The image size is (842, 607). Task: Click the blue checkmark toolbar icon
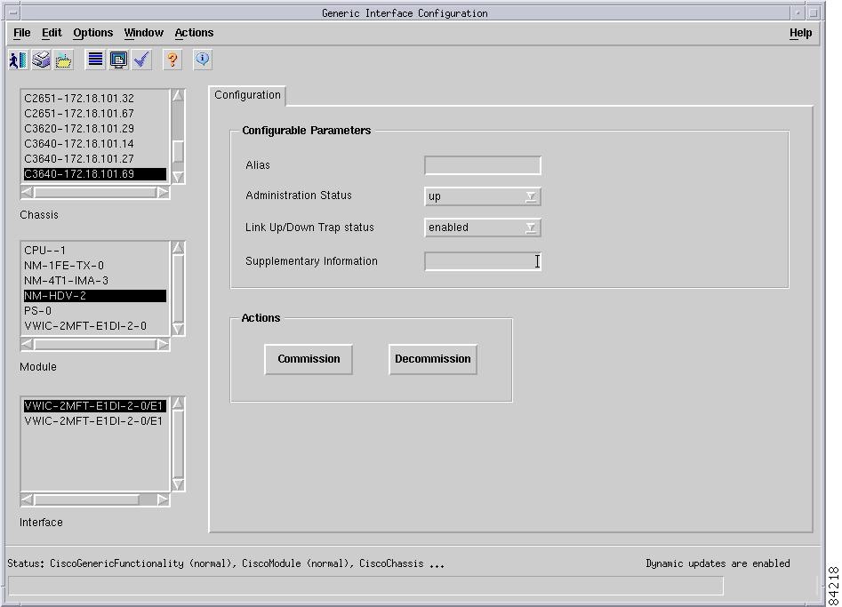pos(141,60)
